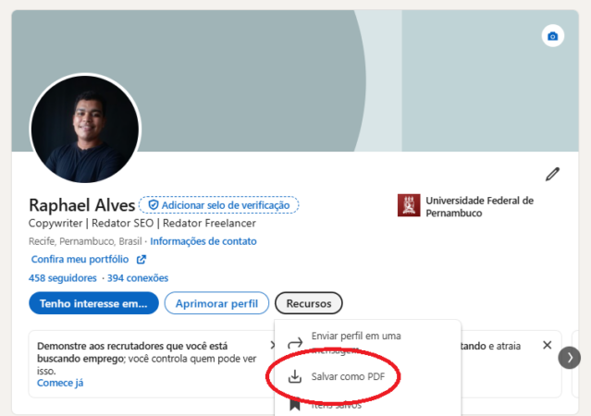Select Salvar como PDF menu item
Image resolution: width=591 pixels, height=416 pixels.
pos(367,376)
